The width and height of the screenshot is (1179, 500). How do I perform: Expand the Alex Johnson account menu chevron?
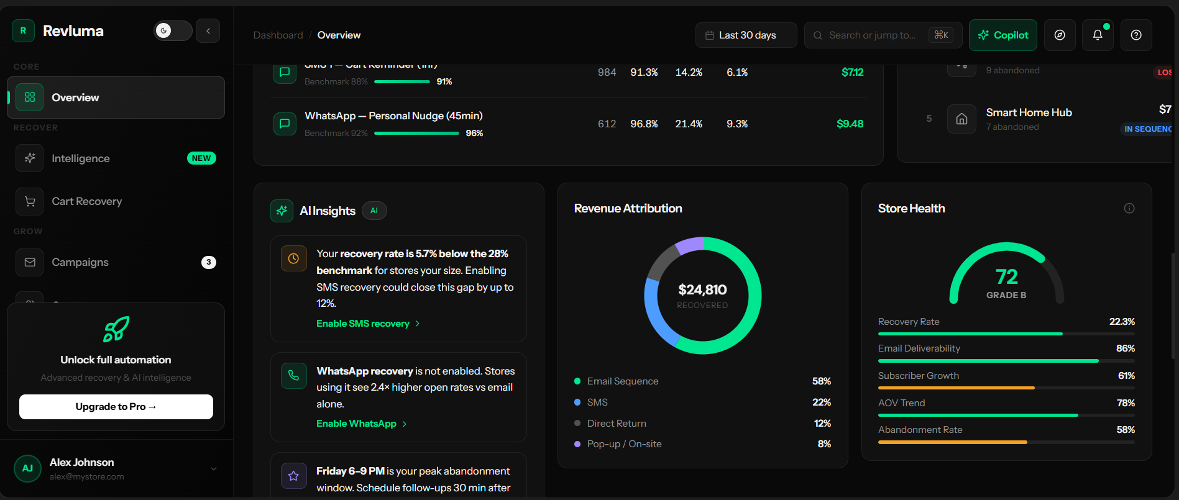tap(214, 469)
